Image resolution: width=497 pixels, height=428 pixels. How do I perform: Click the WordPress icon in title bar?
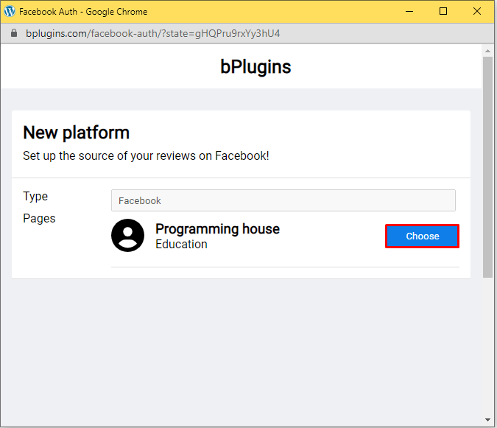pos(10,12)
